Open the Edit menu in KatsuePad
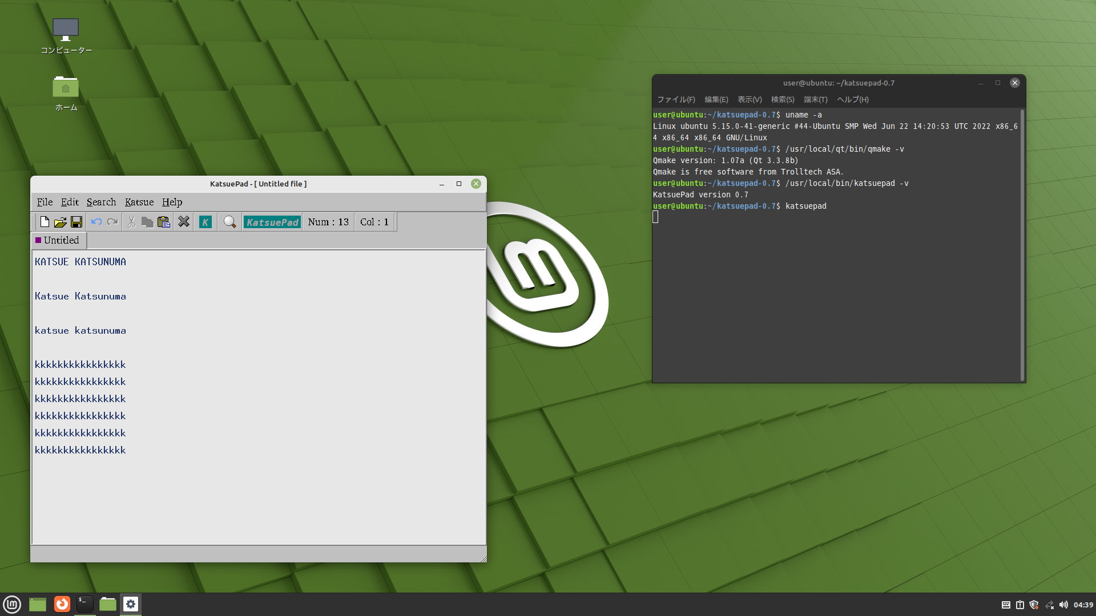 (x=70, y=202)
